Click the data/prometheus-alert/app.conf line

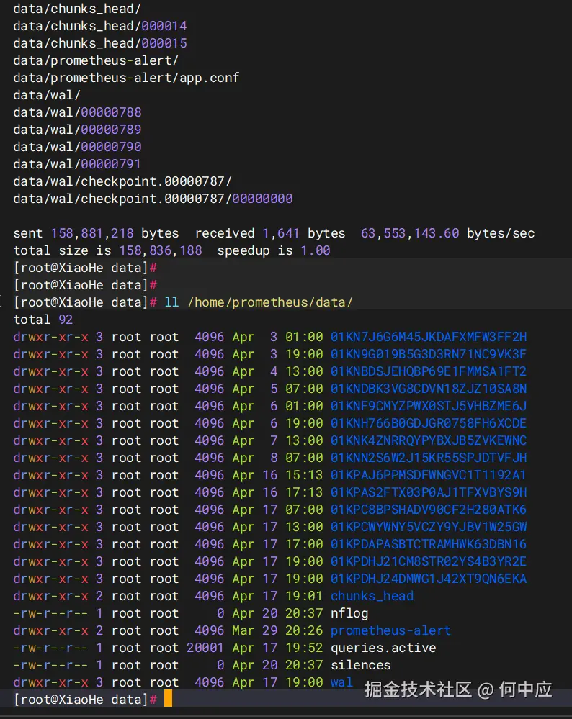coord(126,78)
